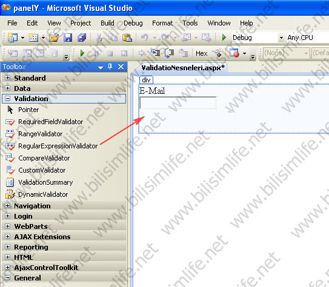Collapse the General toolbox group
The height and width of the screenshot is (287, 329).
(7, 277)
